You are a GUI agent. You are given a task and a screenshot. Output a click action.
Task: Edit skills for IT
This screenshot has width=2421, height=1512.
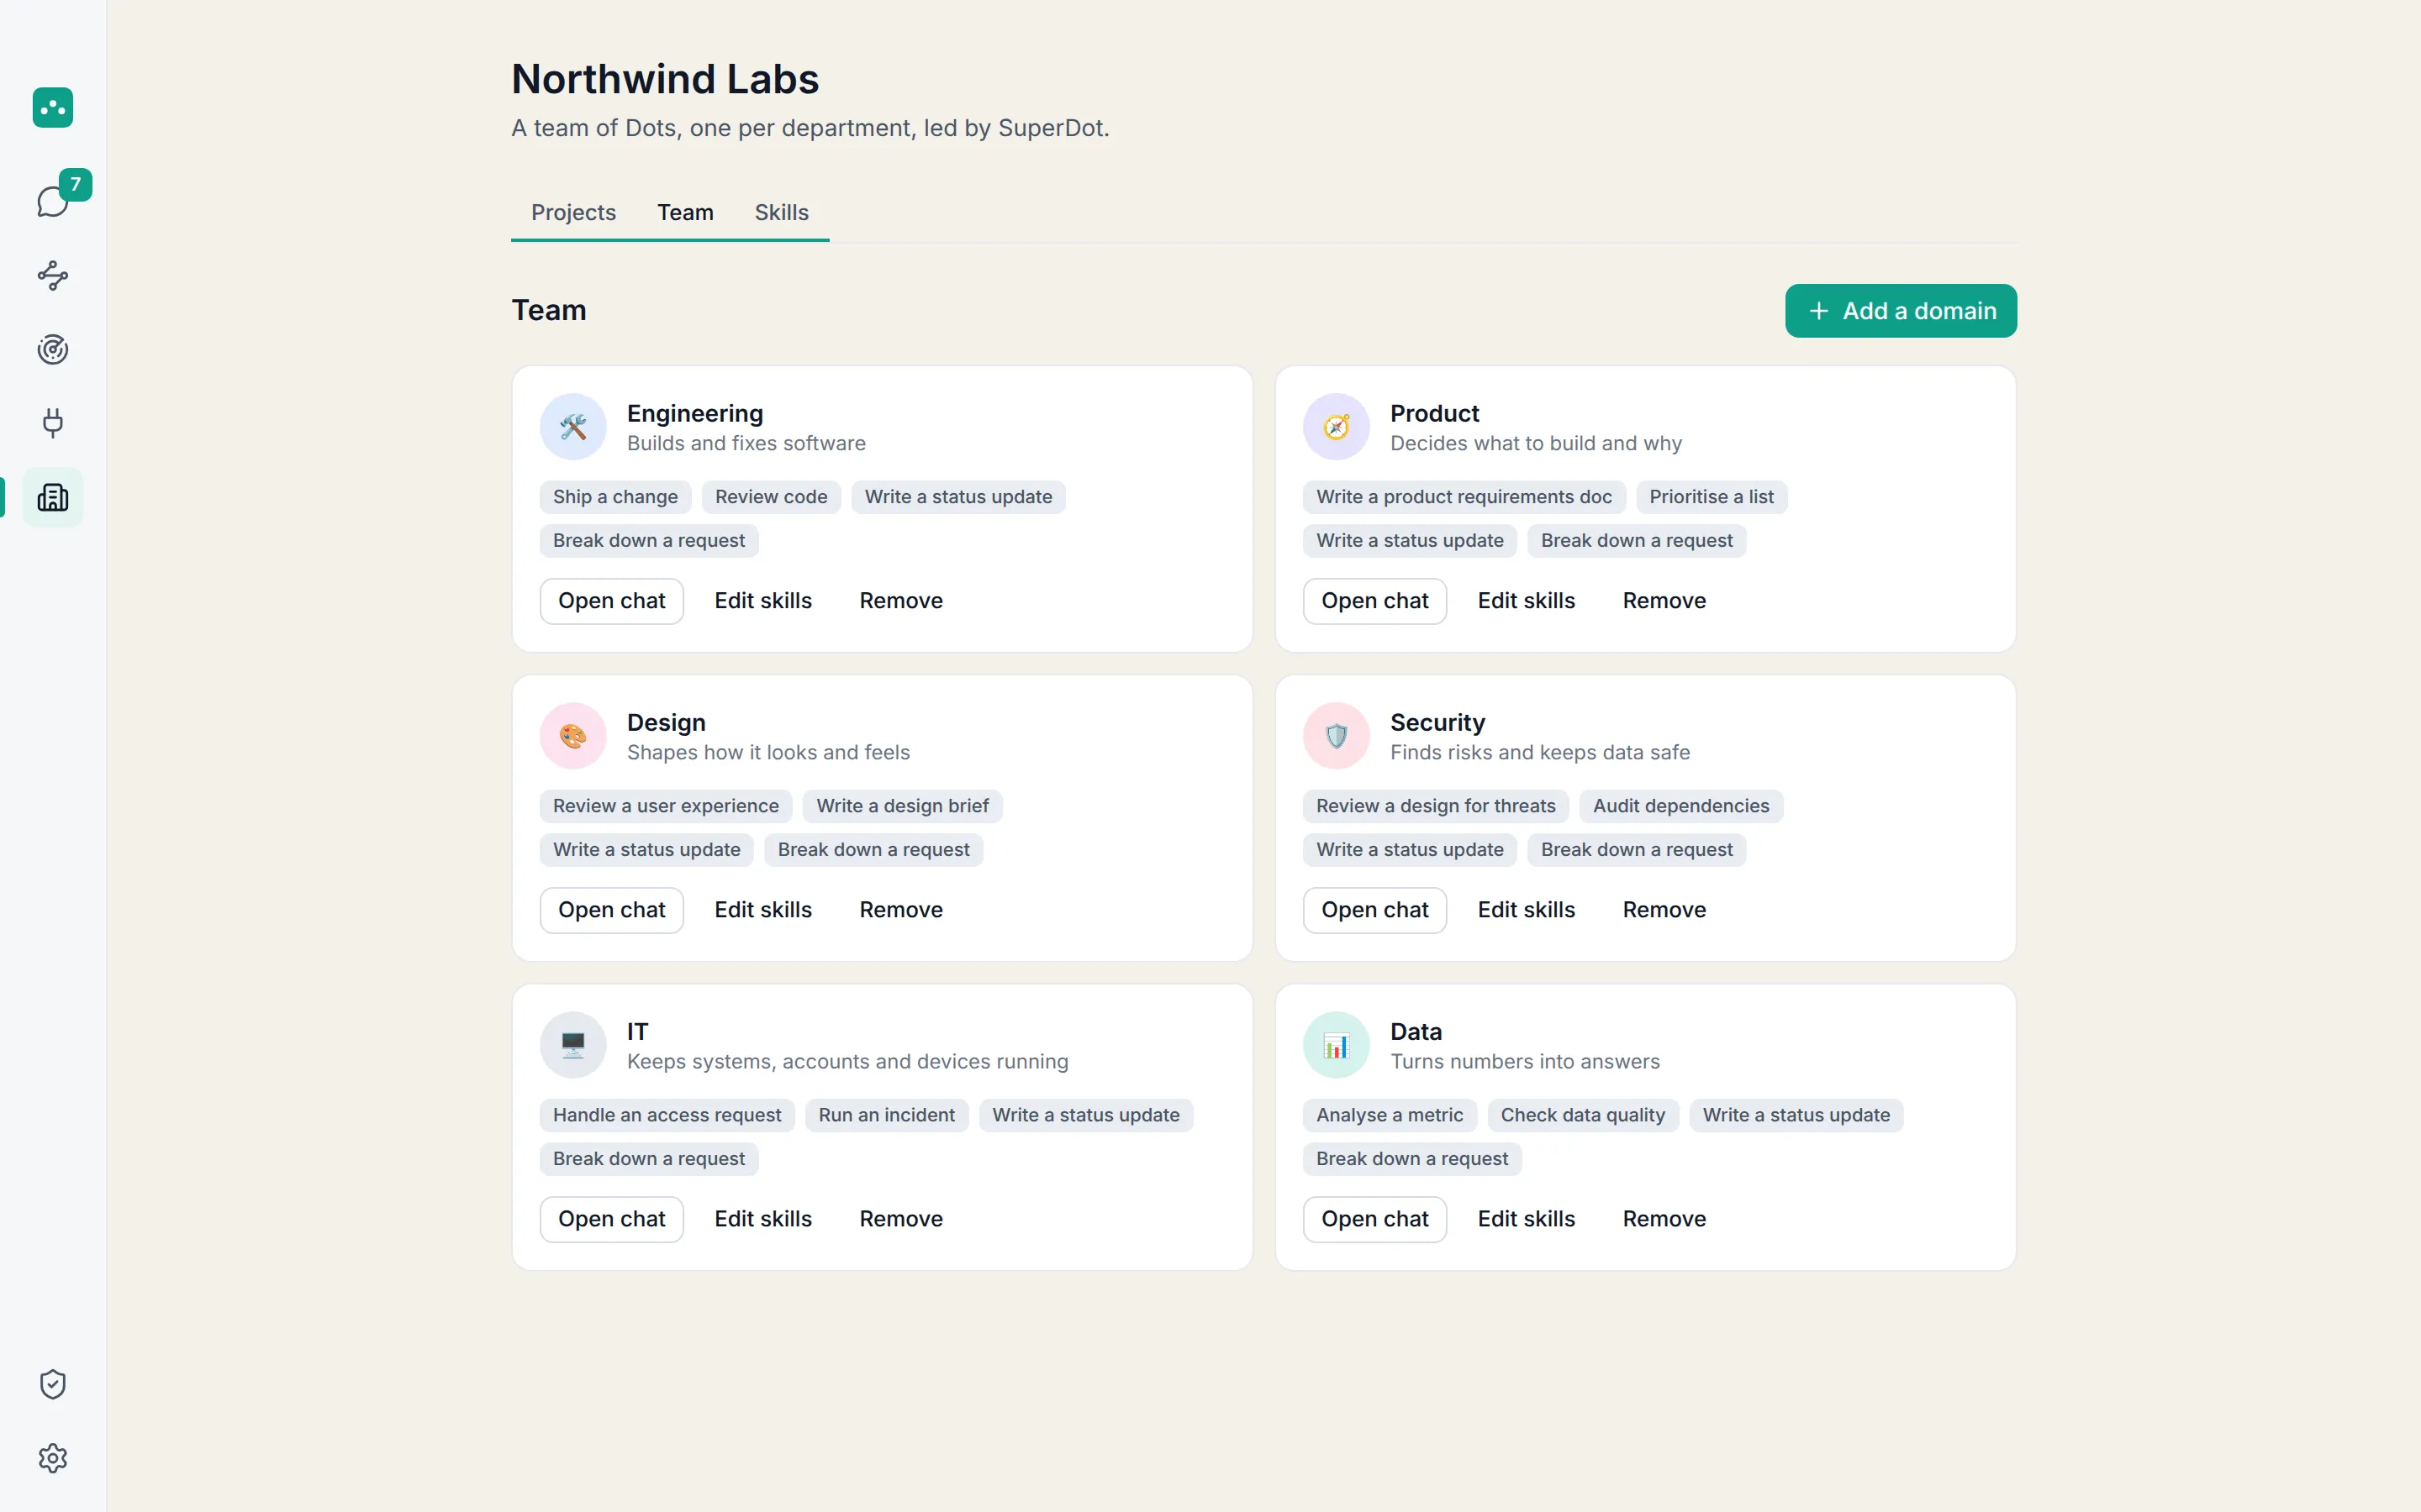pyautogui.click(x=763, y=1219)
